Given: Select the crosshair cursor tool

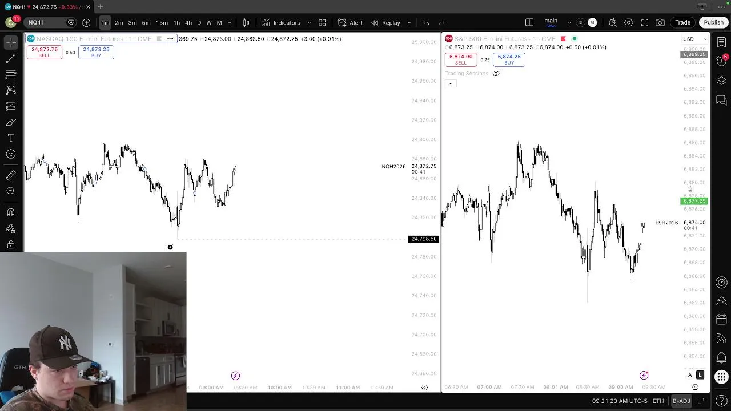Looking at the screenshot, I should click(x=10, y=43).
